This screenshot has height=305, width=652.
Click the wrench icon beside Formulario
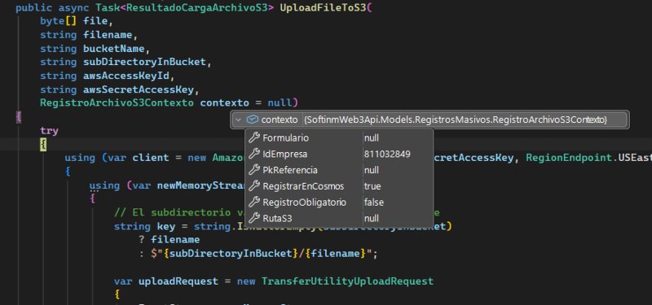point(254,138)
